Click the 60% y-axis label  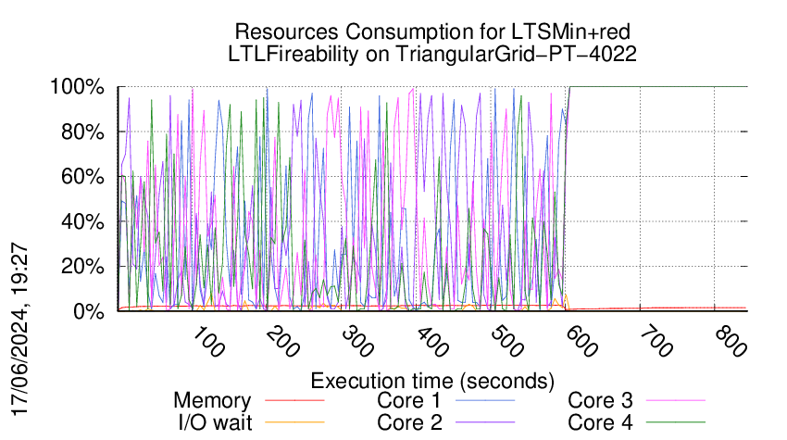[82, 177]
